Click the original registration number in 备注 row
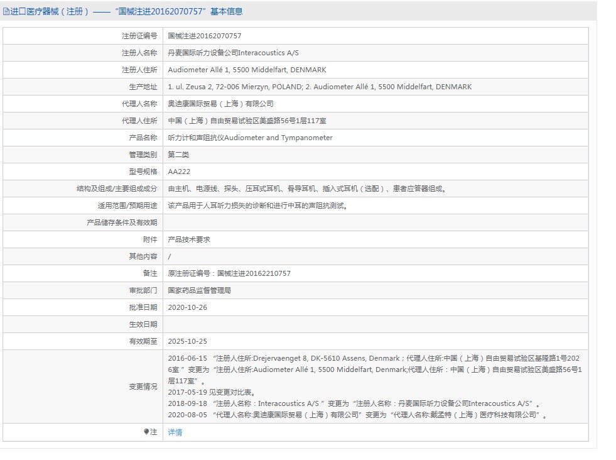The height and width of the screenshot is (460, 616). [x=229, y=273]
